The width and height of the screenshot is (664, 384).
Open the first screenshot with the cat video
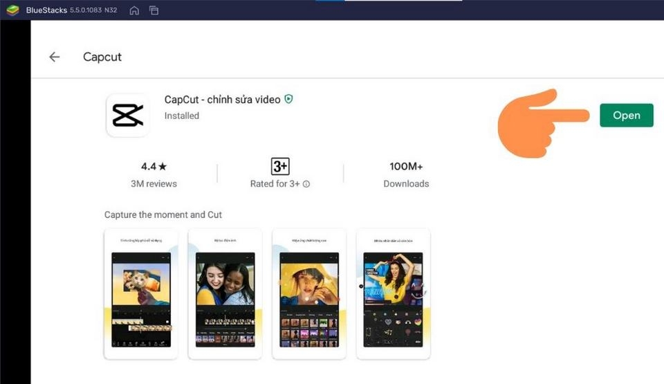pos(141,294)
